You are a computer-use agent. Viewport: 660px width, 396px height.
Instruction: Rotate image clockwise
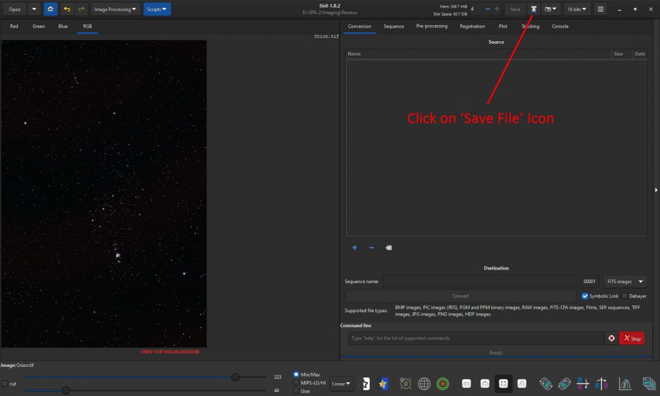[x=564, y=383]
